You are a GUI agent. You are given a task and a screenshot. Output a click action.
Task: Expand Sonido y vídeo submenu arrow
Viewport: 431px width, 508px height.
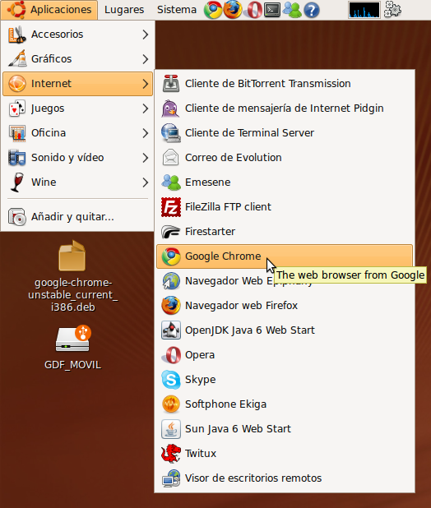click(x=146, y=158)
